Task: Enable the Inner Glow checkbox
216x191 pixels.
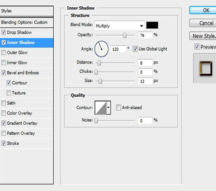Action: [3, 63]
